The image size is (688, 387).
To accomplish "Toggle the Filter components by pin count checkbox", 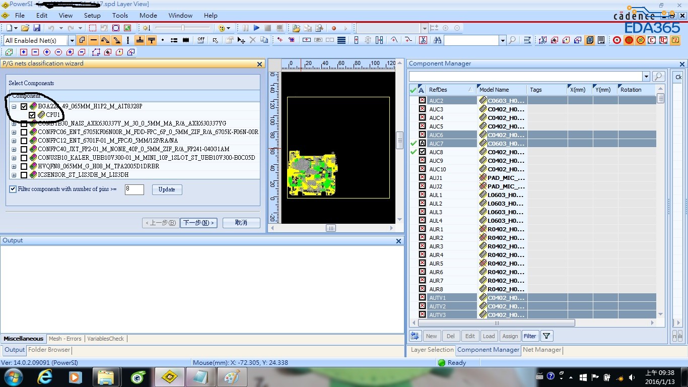I will click(13, 189).
